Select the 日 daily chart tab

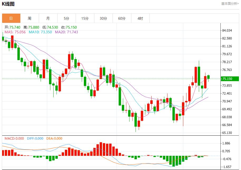click(x=11, y=18)
